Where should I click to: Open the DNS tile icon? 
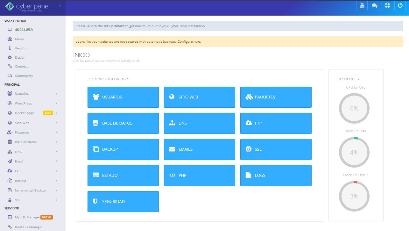pos(172,123)
